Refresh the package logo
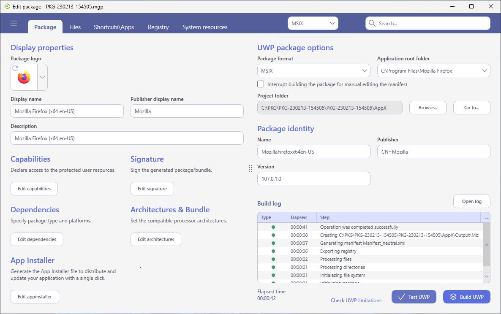 coord(15,68)
